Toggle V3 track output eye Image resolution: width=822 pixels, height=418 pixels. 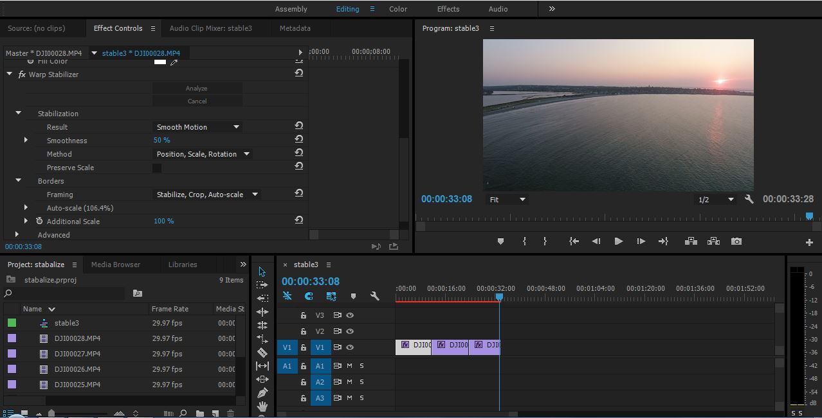tap(350, 315)
